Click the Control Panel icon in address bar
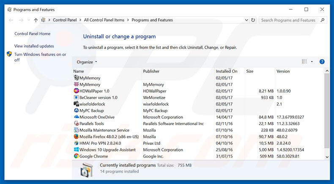Screen dimensions: 334x184 pyautogui.click(x=44, y=20)
